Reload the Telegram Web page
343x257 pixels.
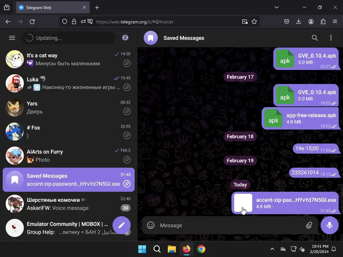pos(32,22)
